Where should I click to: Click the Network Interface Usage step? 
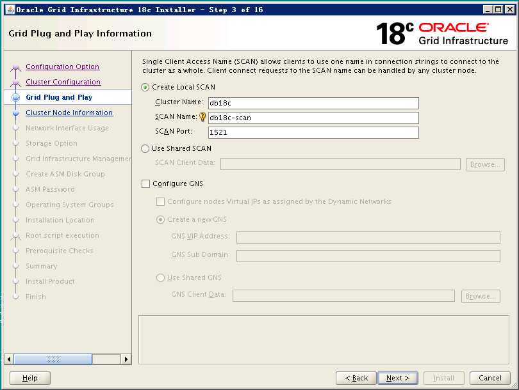pos(67,128)
